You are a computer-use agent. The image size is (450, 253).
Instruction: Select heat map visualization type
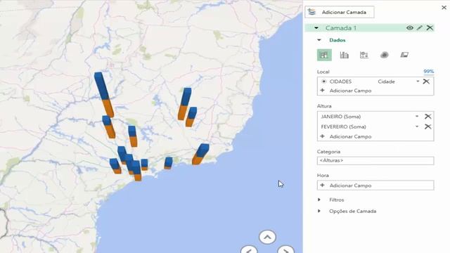coord(385,55)
